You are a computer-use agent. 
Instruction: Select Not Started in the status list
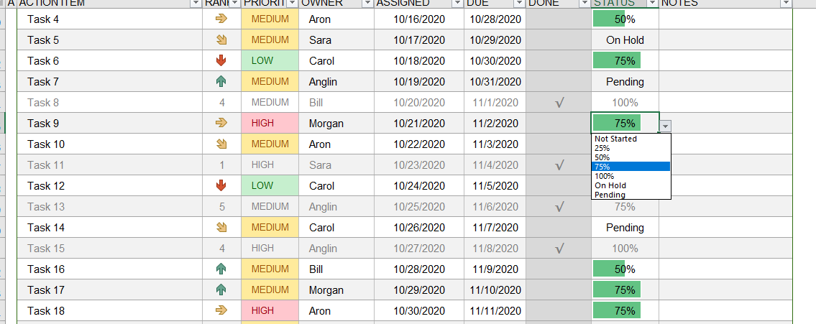(x=631, y=139)
